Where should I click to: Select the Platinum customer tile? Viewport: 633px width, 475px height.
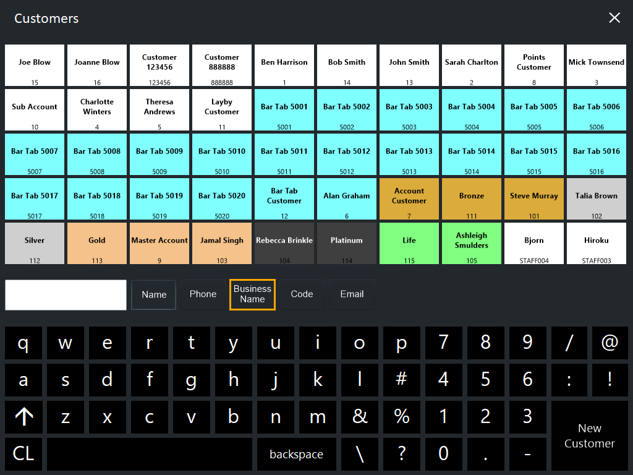point(347,244)
